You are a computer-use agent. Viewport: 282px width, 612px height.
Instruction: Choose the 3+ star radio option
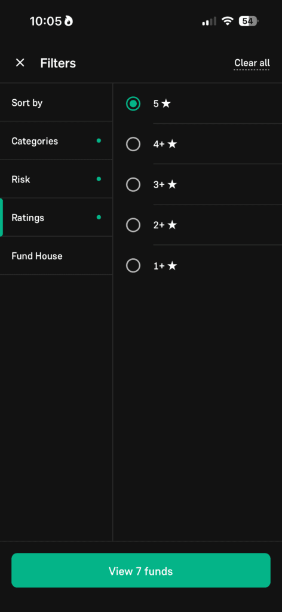click(x=133, y=184)
